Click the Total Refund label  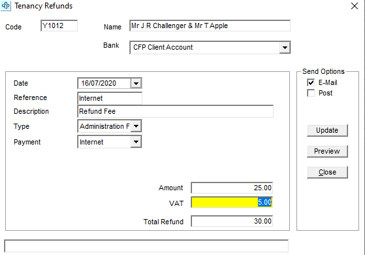tap(163, 222)
